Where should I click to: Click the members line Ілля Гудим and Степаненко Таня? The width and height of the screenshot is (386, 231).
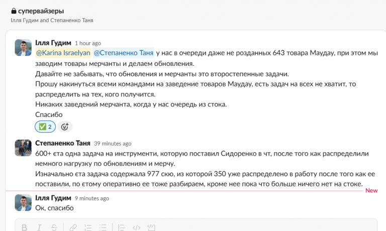[52, 21]
